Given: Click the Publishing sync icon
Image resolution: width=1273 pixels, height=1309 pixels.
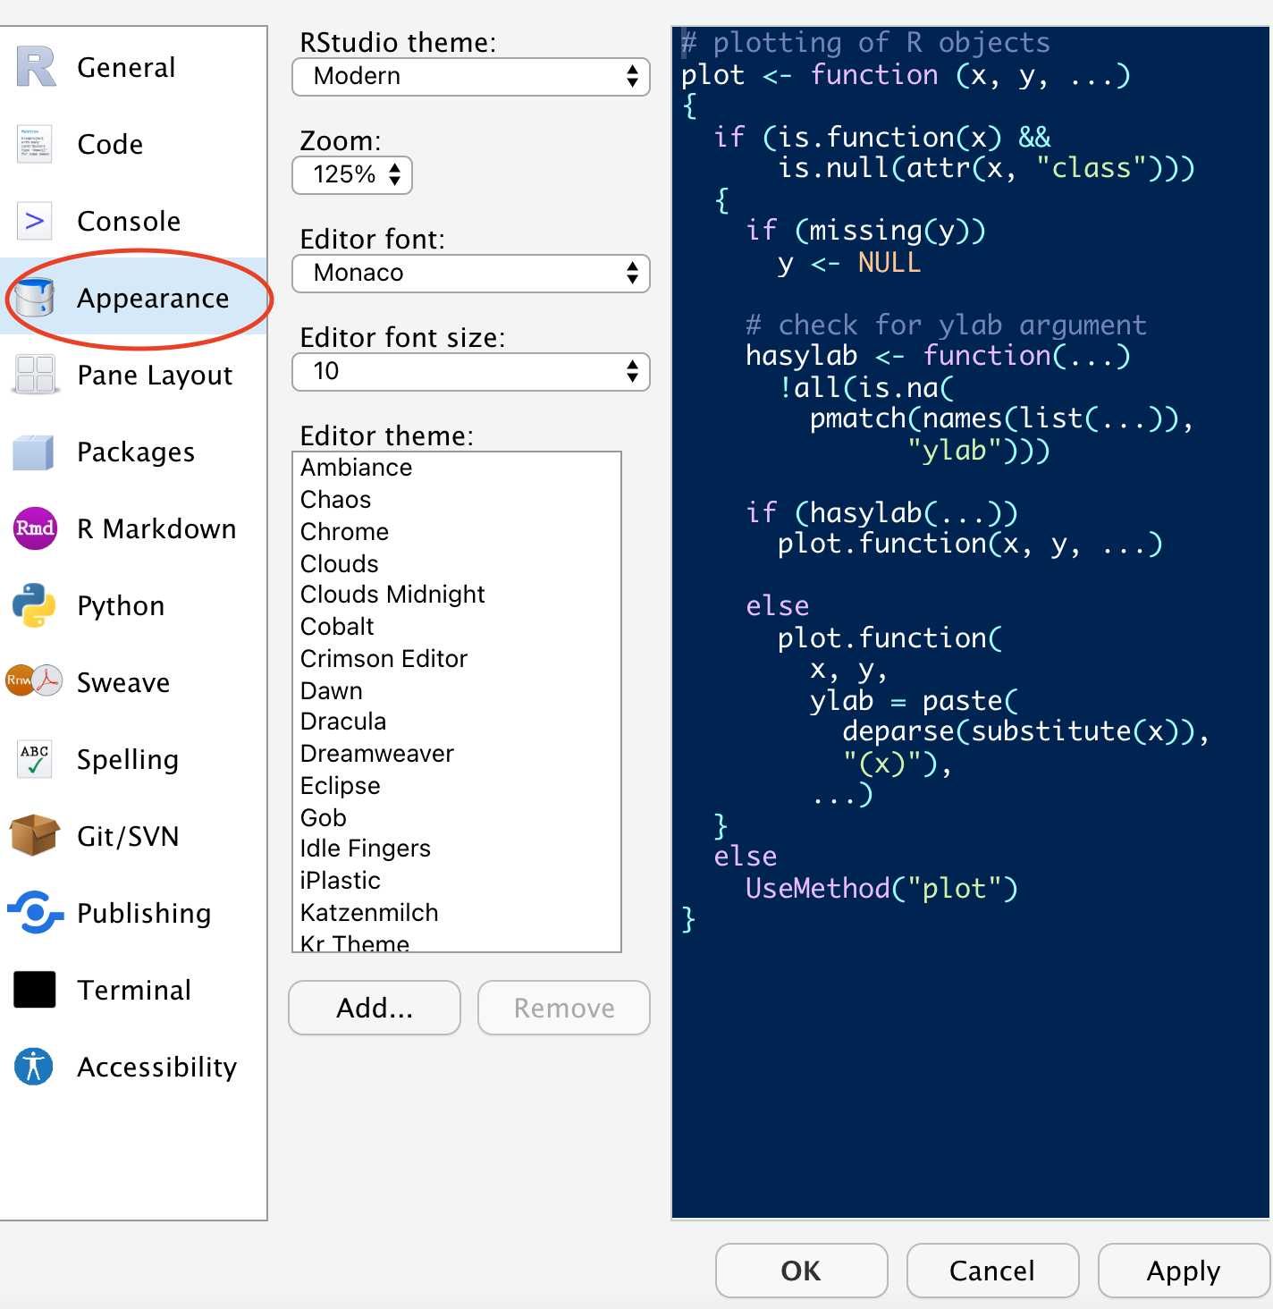Looking at the screenshot, I should (x=35, y=913).
